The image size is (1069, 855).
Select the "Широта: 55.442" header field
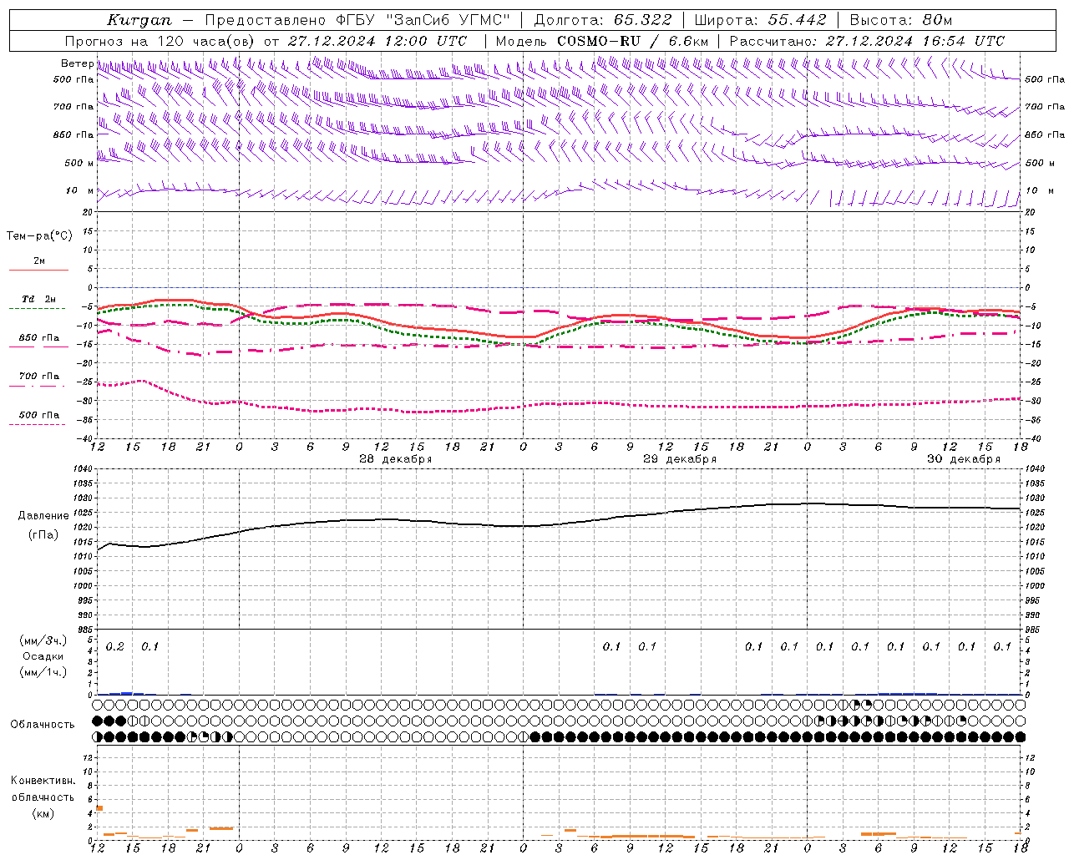[x=761, y=20]
